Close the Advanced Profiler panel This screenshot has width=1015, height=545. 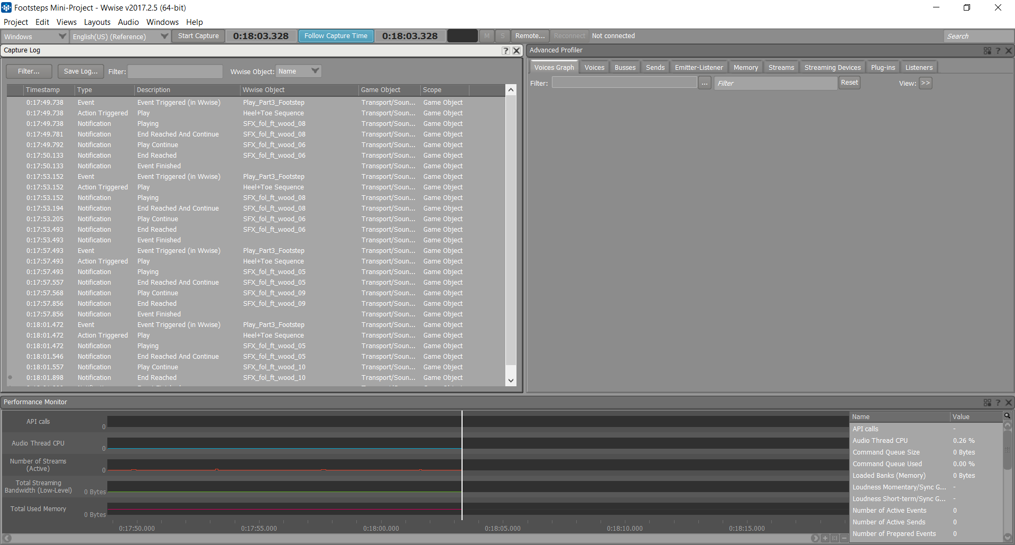[1009, 50]
